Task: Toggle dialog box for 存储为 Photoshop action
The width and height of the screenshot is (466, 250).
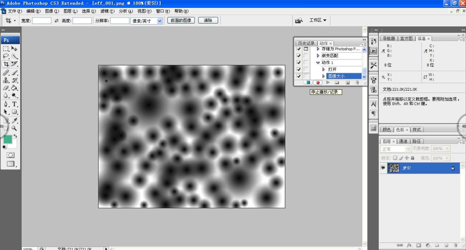Action: (x=306, y=49)
